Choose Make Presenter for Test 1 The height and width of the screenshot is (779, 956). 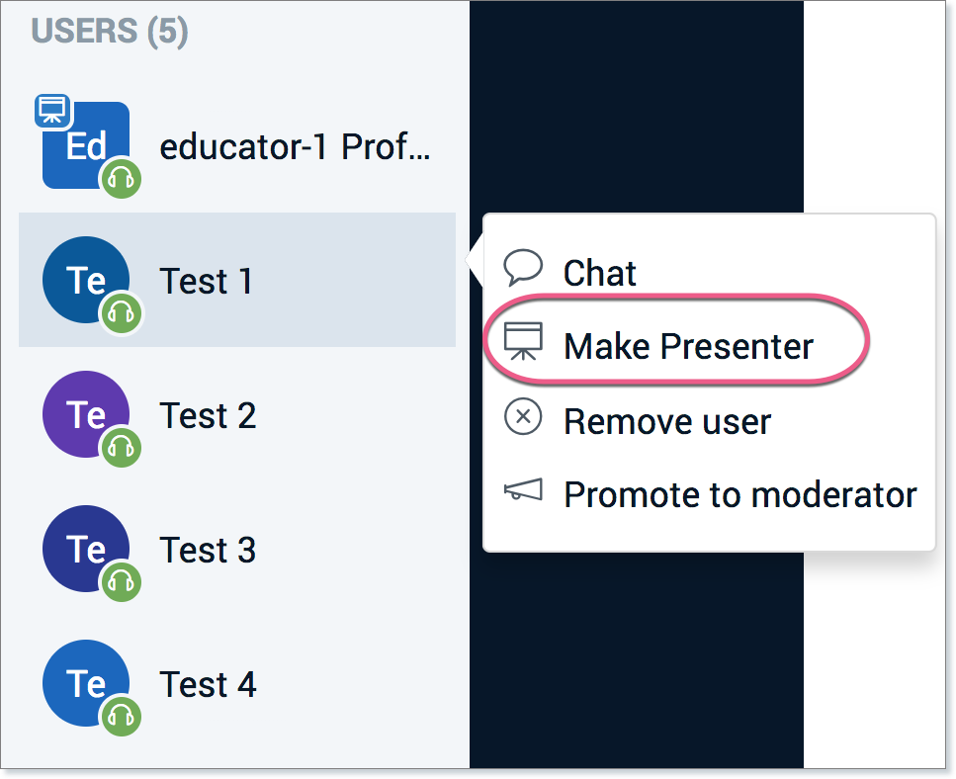click(688, 347)
